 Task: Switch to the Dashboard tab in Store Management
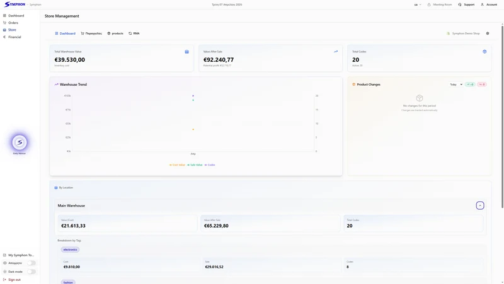65,33
